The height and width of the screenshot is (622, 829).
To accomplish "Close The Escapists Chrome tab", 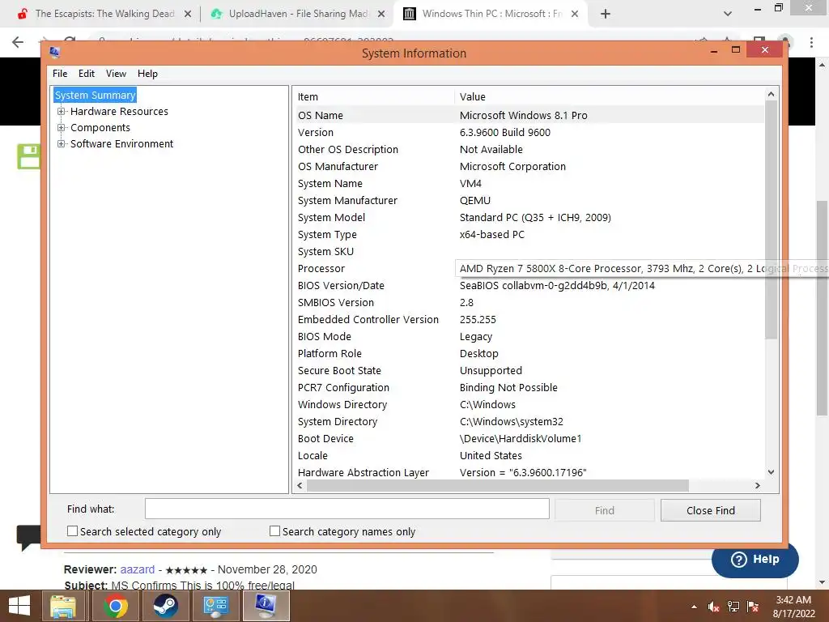I will click(x=188, y=15).
